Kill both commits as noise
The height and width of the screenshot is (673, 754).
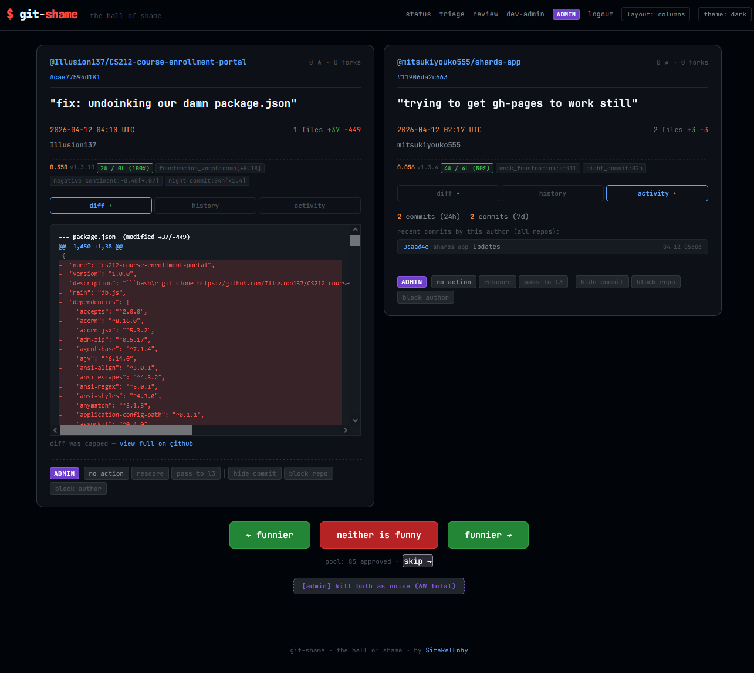click(x=378, y=586)
